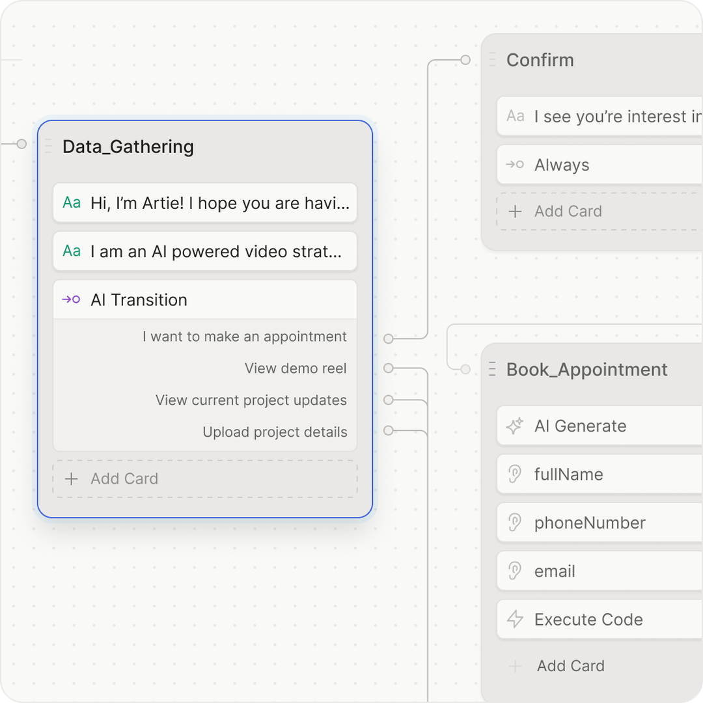Screen dimensions: 703x703
Task: Click the ear icon on the email card
Action: coord(515,571)
